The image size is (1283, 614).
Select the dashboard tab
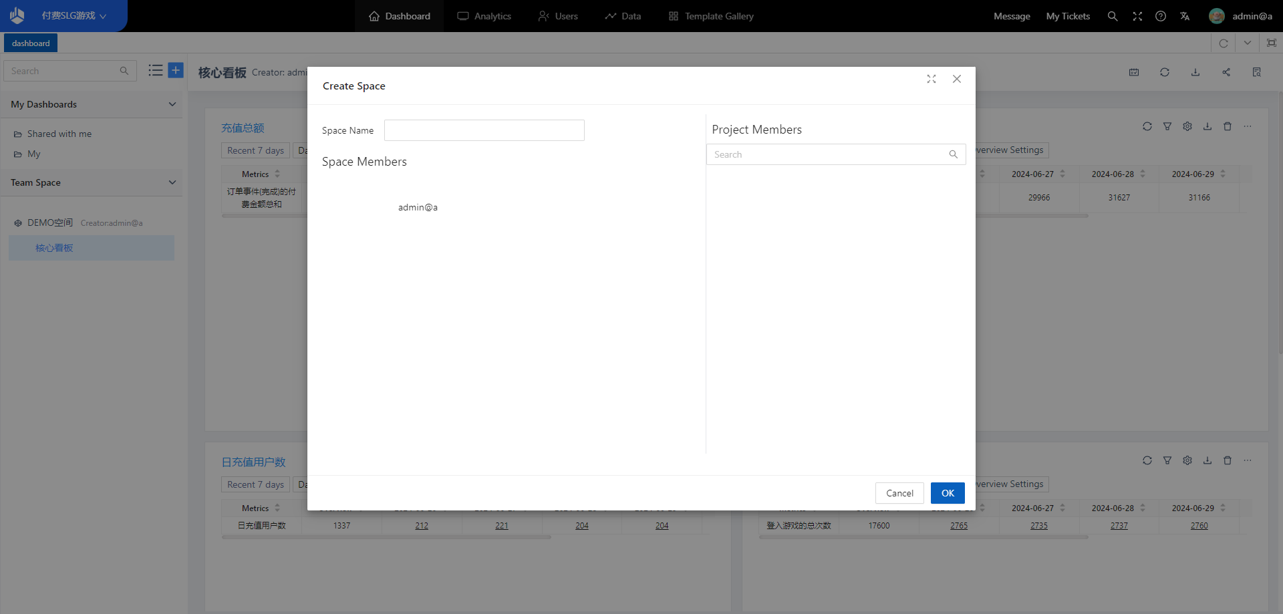point(31,43)
